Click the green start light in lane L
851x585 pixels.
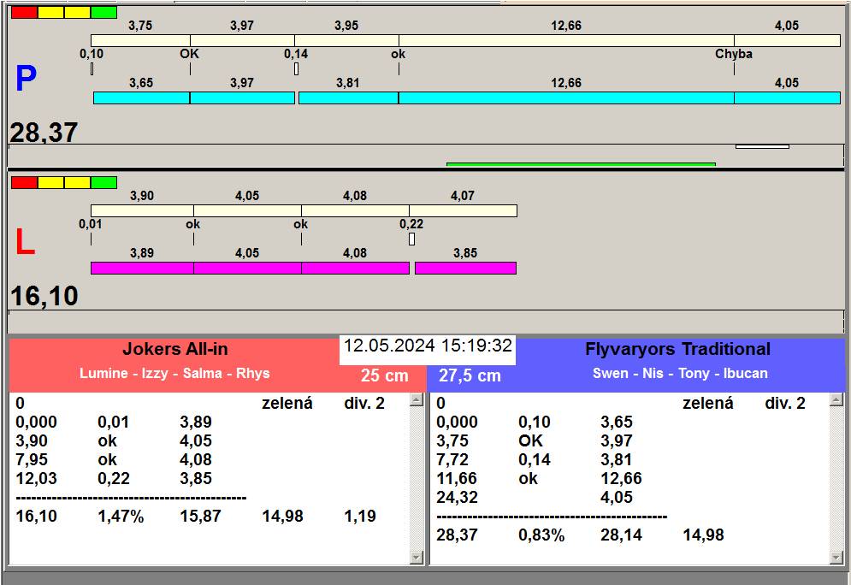pos(103,182)
